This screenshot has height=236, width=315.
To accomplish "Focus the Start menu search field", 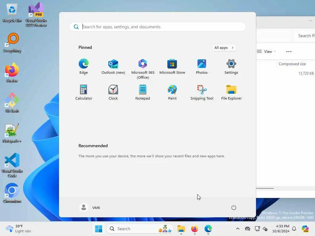I will coord(157,27).
